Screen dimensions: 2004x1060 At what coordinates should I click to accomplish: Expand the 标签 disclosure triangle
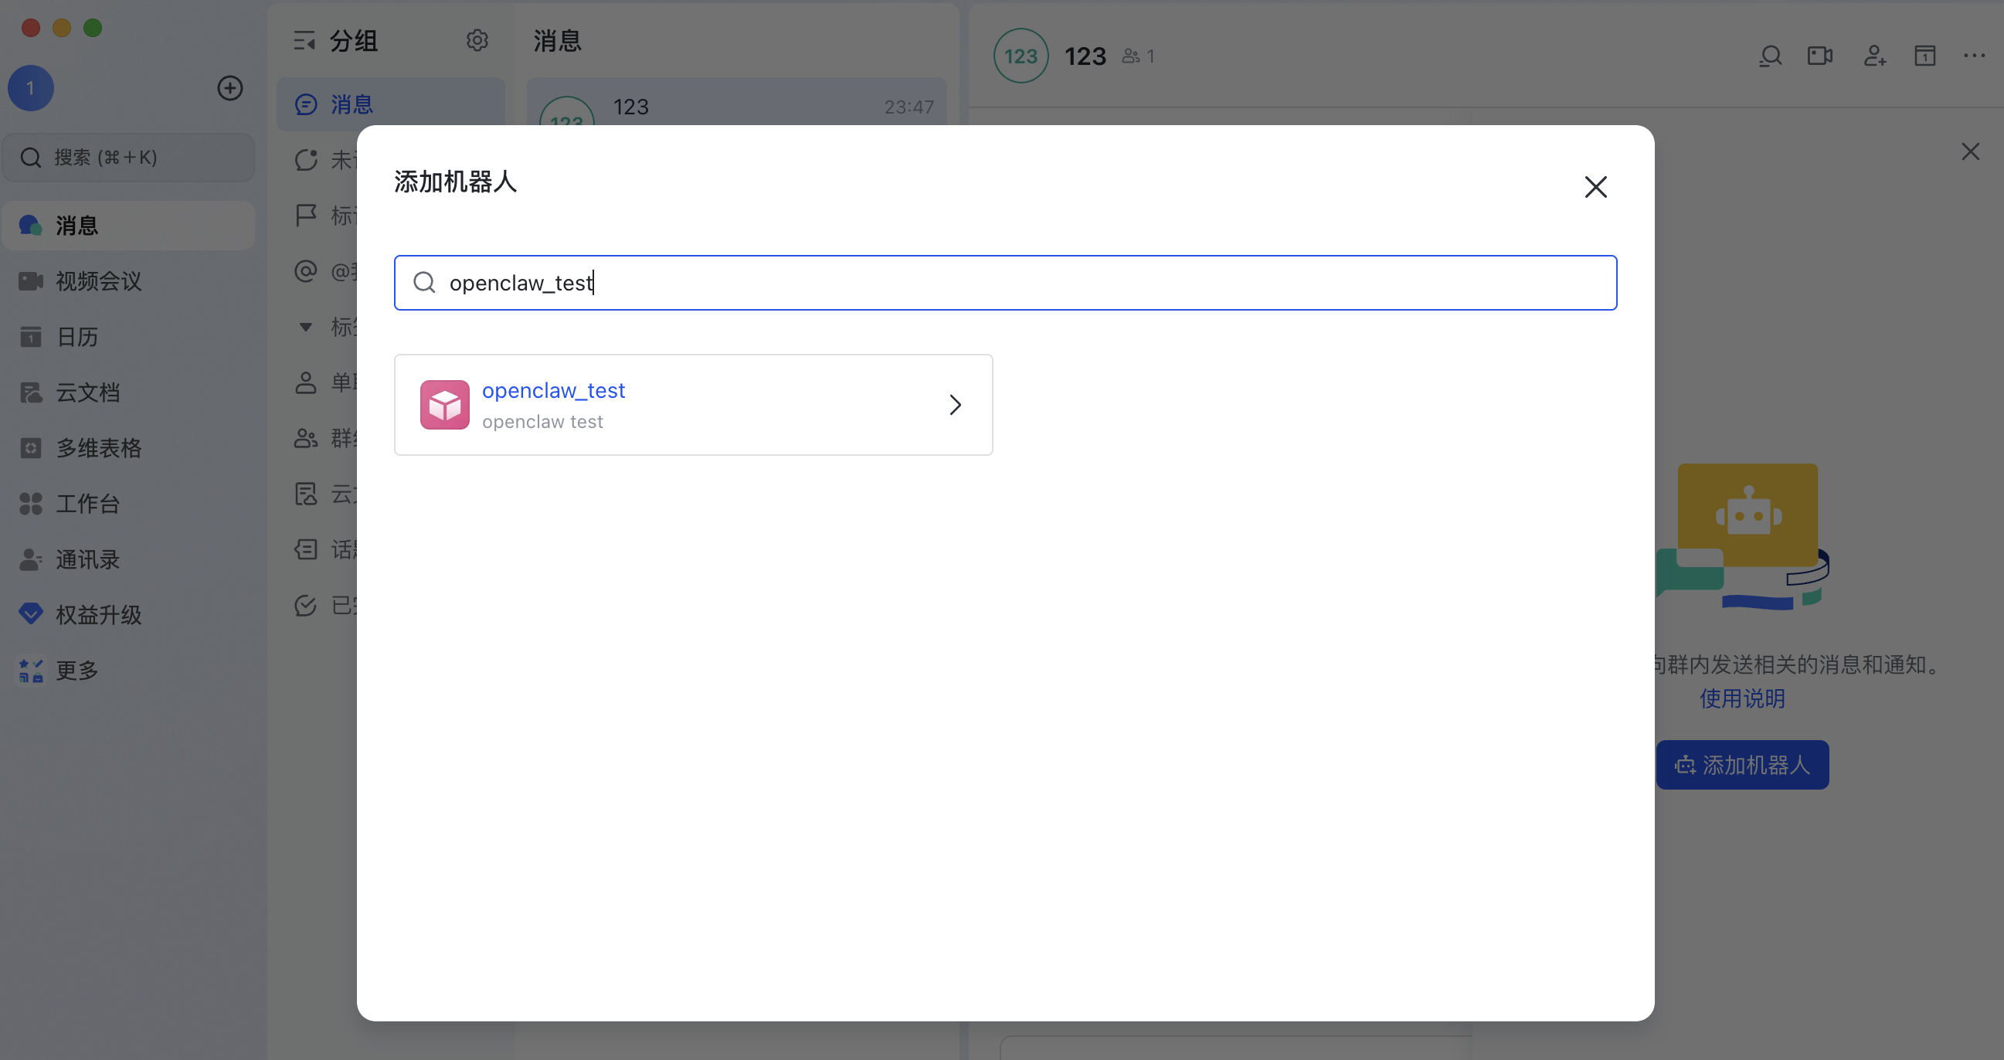[x=306, y=327]
